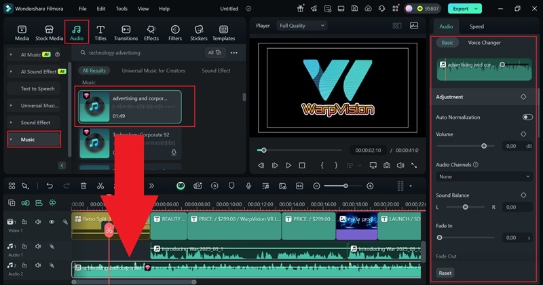Expand the AI Sound Effect category
The image size is (543, 285).
11,72
